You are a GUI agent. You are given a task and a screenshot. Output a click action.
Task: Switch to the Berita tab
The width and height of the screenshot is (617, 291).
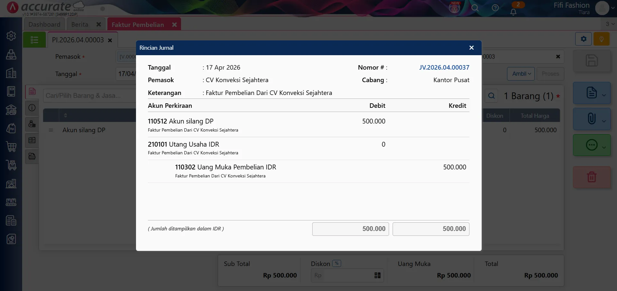80,24
